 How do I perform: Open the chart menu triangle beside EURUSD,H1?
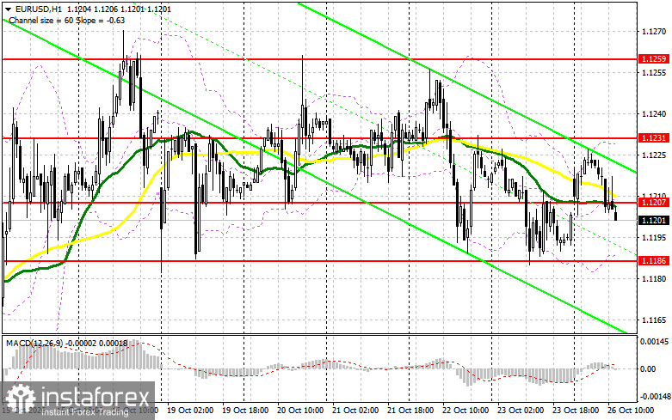point(7,9)
